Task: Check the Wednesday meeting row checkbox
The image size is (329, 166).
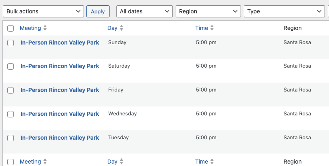Action: (11, 114)
